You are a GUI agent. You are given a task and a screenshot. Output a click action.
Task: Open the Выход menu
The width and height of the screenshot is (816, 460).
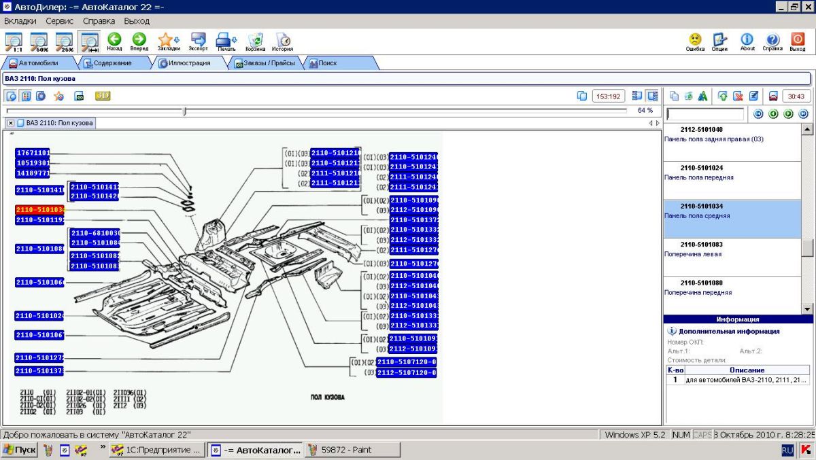coord(137,21)
